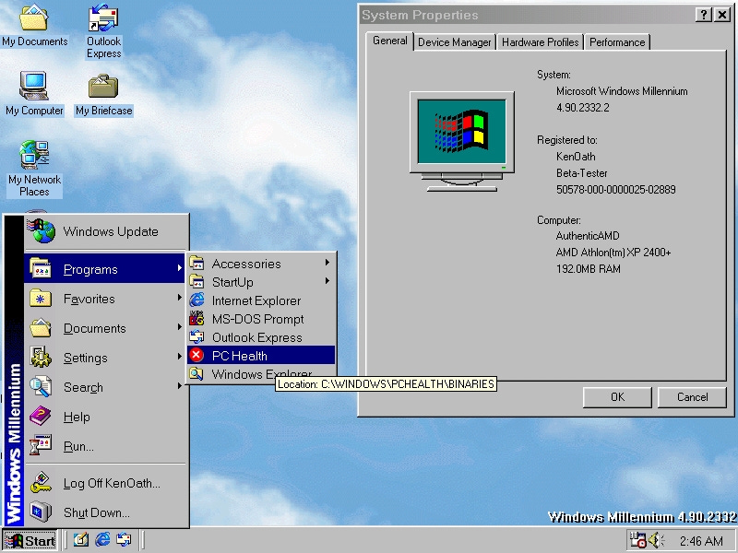The image size is (738, 553).
Task: Launch Outlook Express from quick launch
Action: (x=124, y=539)
